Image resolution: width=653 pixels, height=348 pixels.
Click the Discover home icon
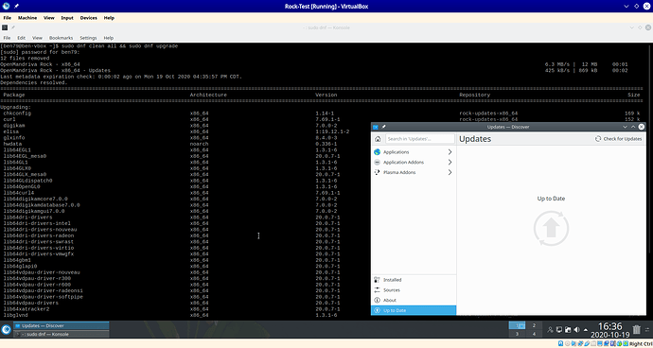point(378,139)
